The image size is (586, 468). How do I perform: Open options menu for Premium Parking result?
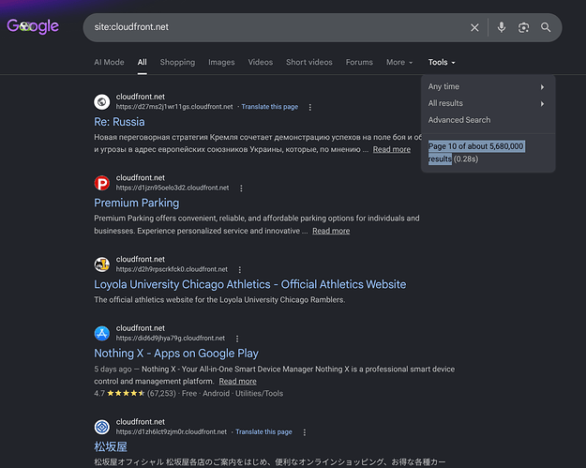241,189
